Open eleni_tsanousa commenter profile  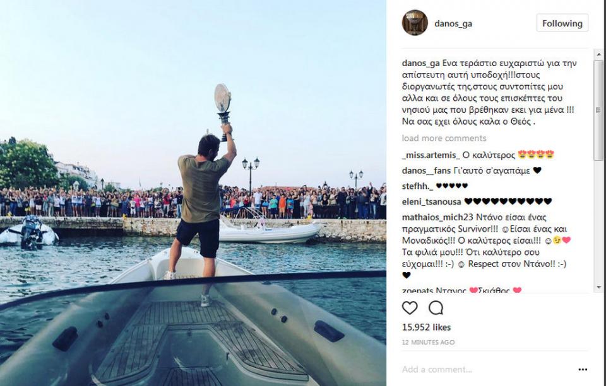[431, 202]
